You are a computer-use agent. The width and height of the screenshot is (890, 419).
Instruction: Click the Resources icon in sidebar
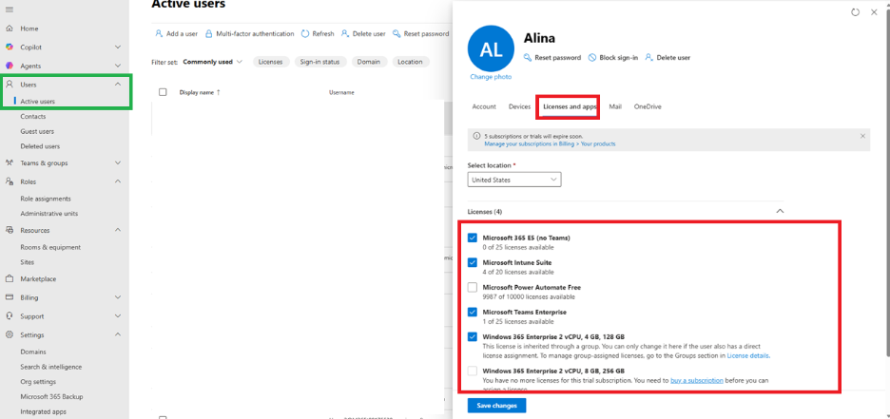[10, 230]
